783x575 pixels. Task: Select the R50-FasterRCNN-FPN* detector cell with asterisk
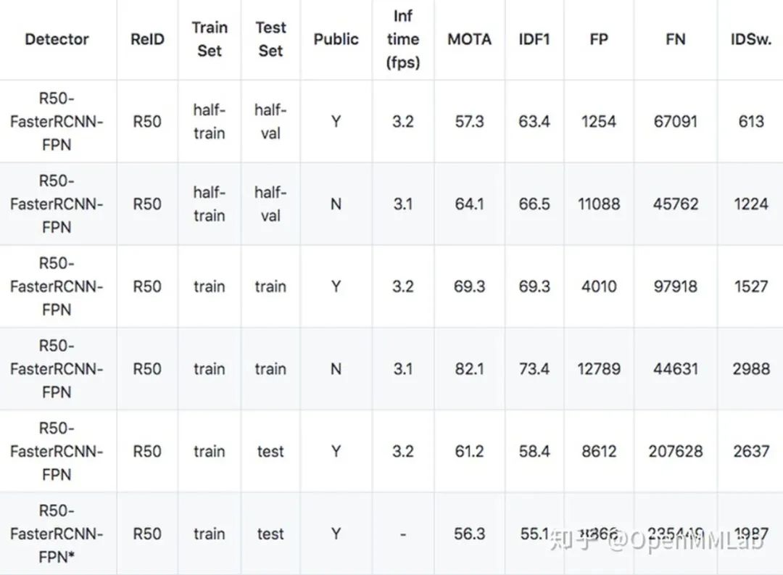pos(57,534)
